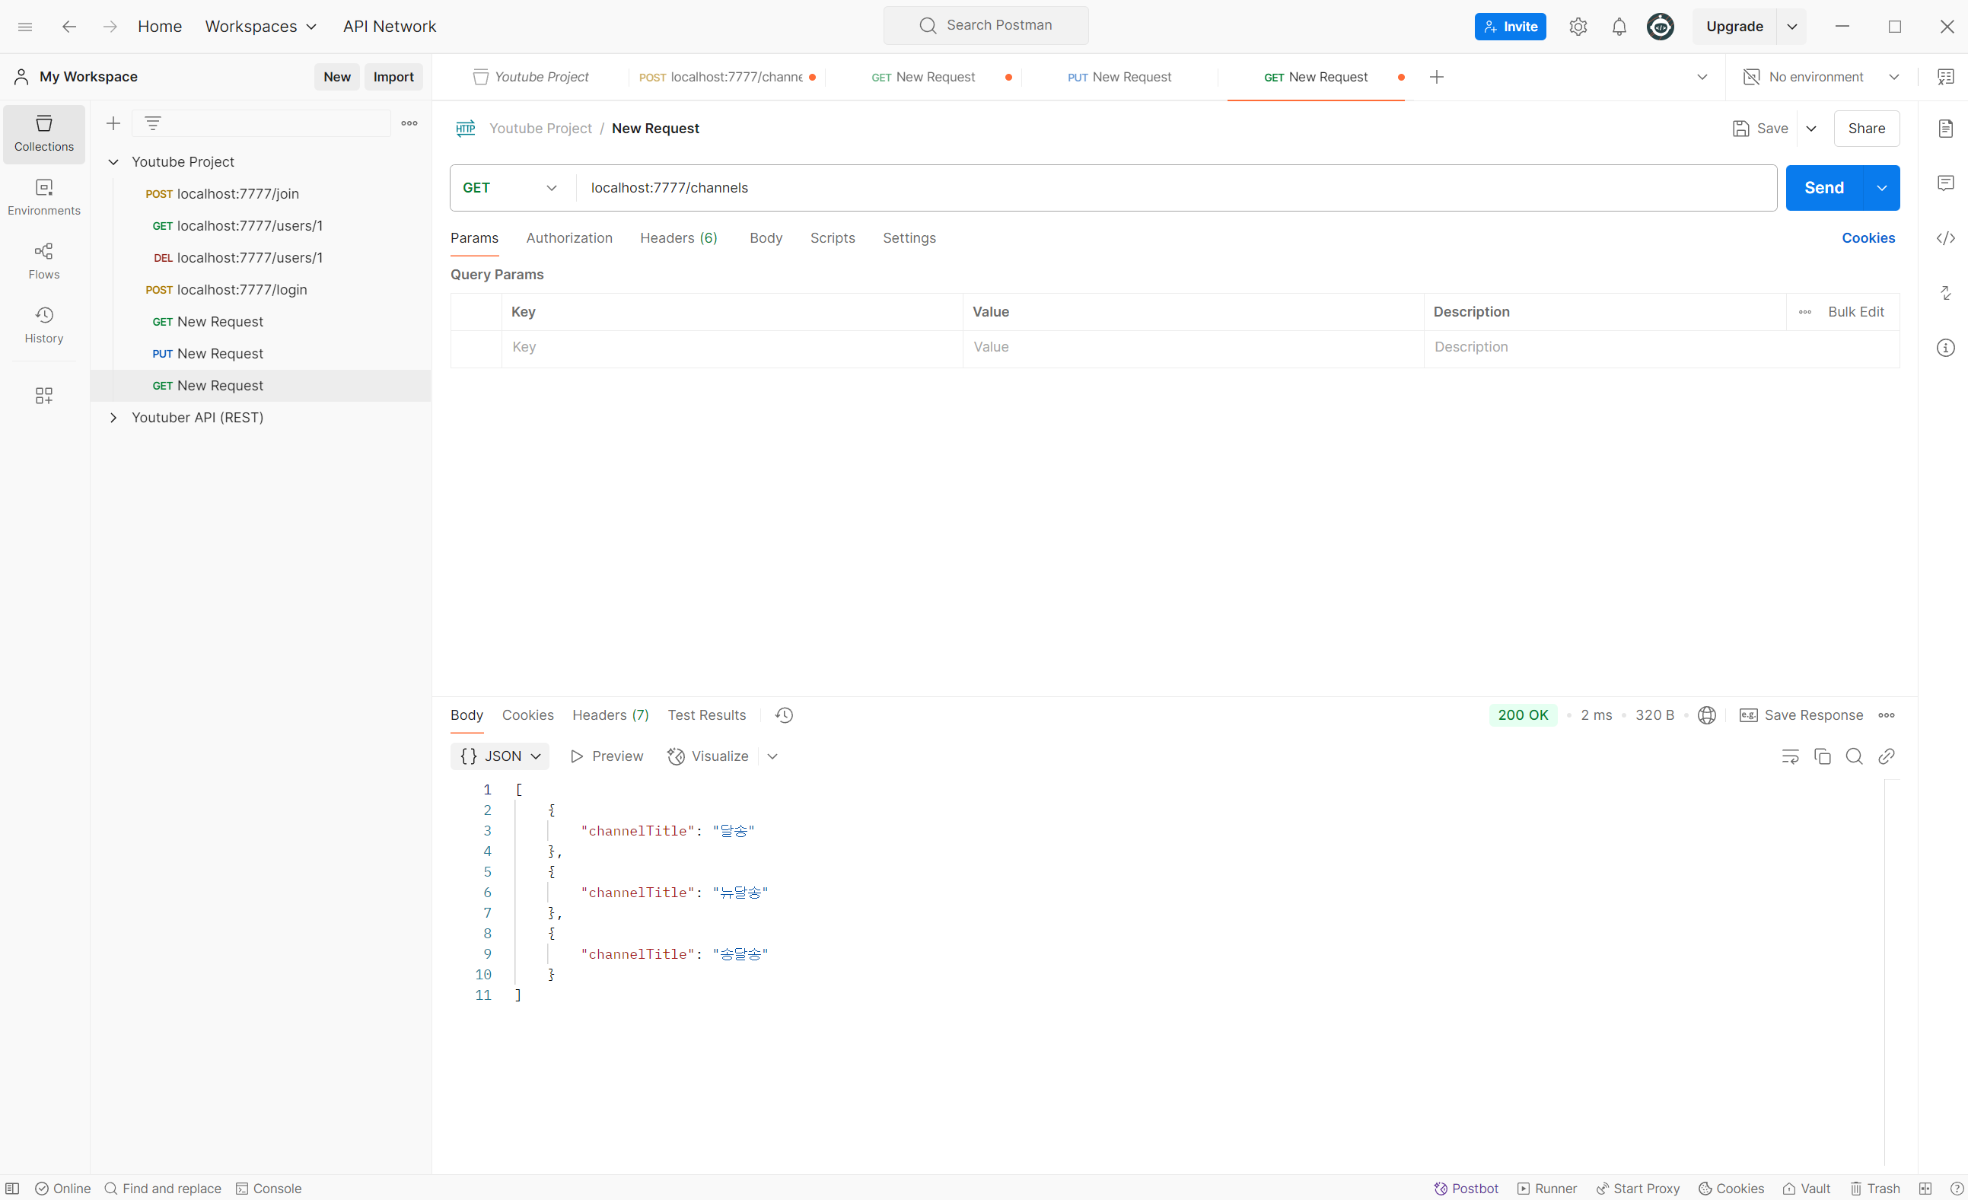Click the Import button
The image size is (1968, 1200).
coord(393,77)
